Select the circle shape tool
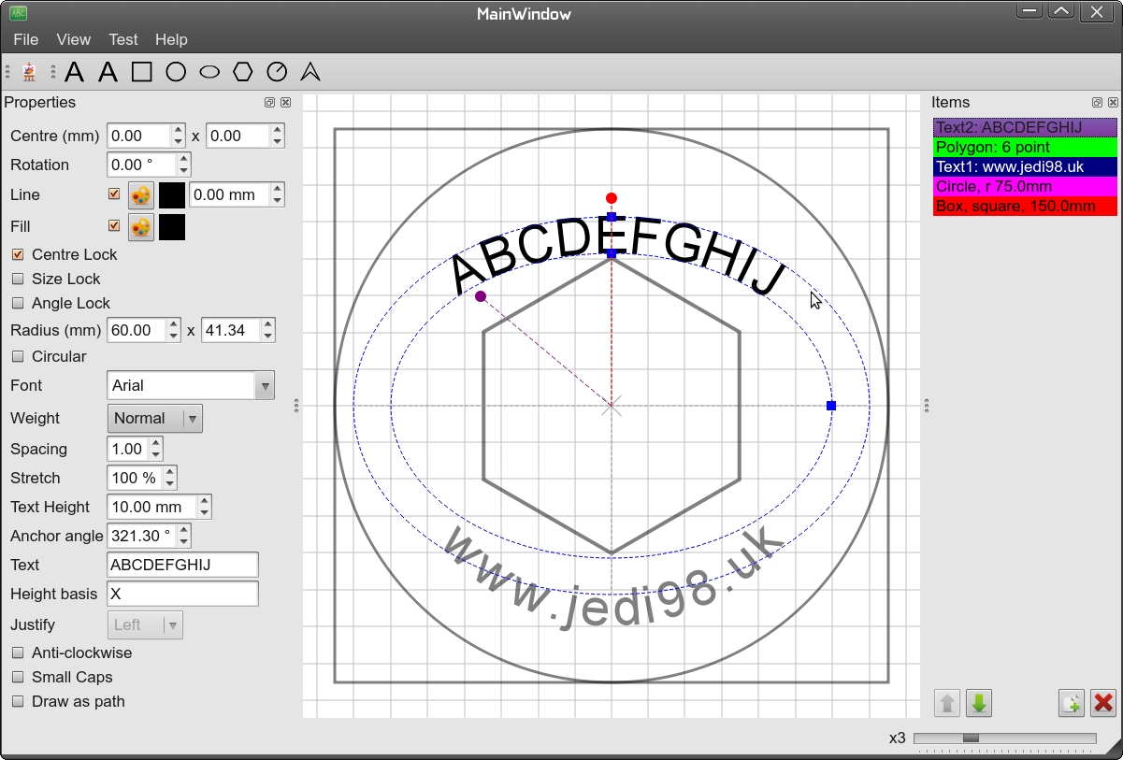This screenshot has height=760, width=1123. pos(175,71)
